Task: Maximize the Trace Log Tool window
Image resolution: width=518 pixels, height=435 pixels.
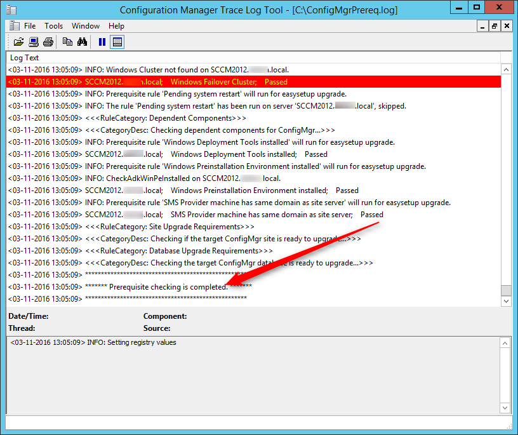Action: 477,8
